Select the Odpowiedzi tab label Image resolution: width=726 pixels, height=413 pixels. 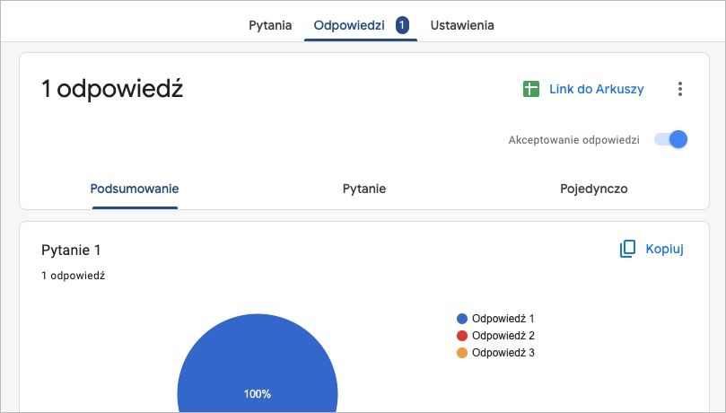(348, 25)
